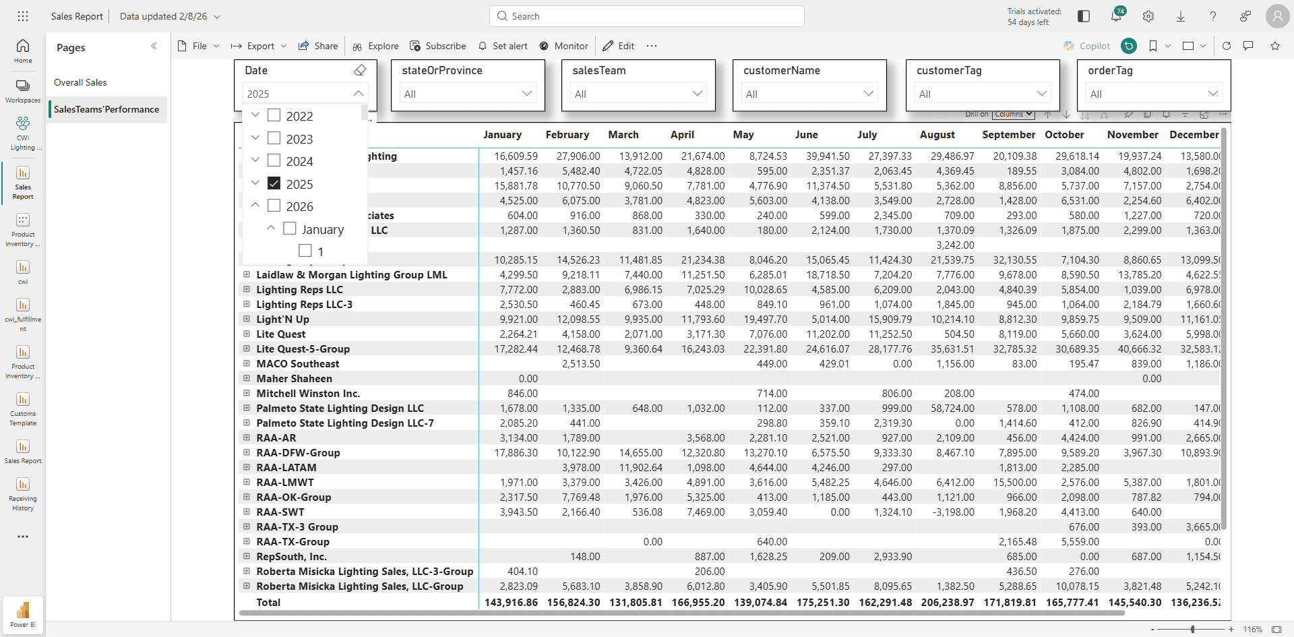This screenshot has height=637, width=1294.
Task: Click the reset to default icon
Action: point(1129,46)
